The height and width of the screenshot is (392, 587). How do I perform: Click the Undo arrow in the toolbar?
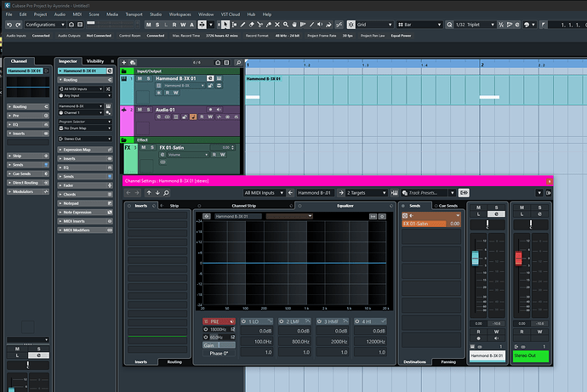(x=9, y=25)
